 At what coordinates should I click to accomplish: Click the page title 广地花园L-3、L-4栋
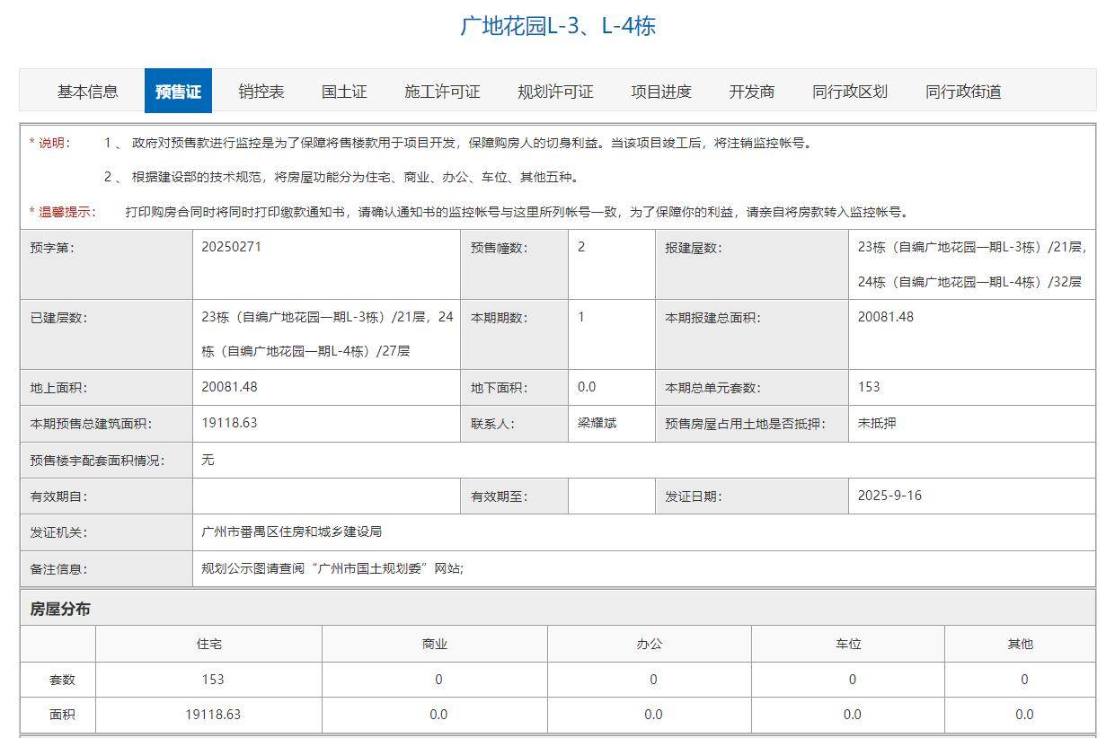(x=558, y=26)
